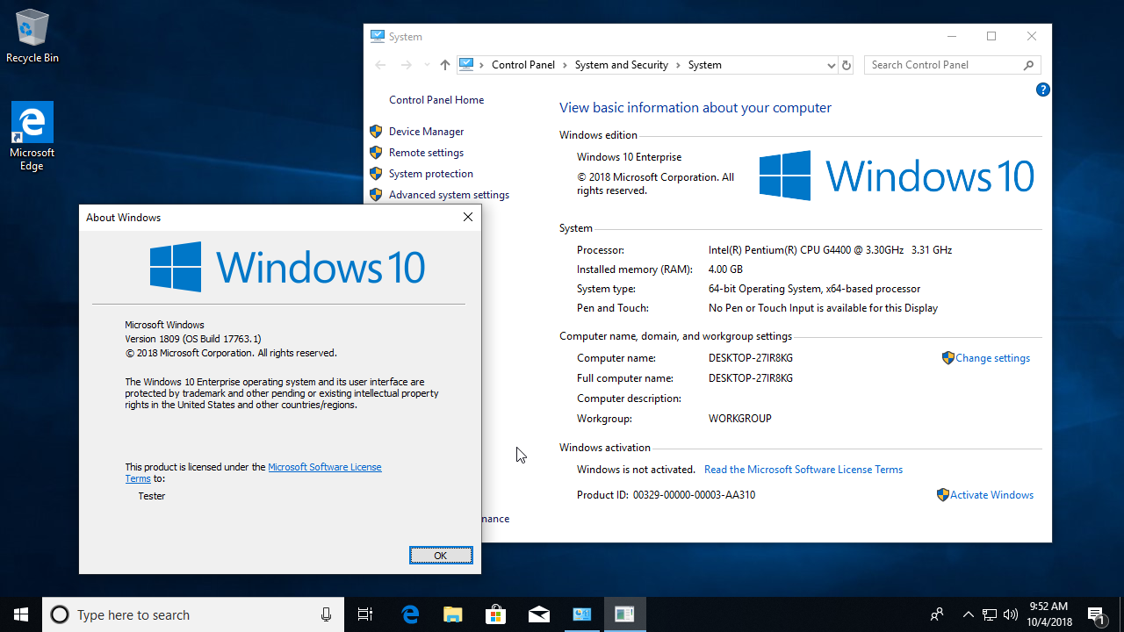This screenshot has height=632, width=1124.
Task: Read the Microsoft Software License Terms in System window
Action: (803, 470)
